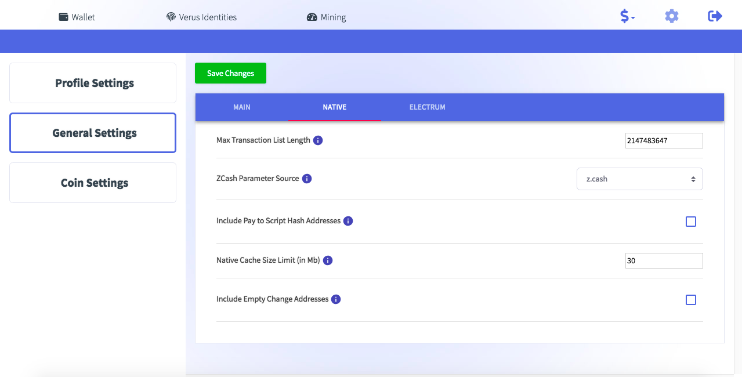Click the Max Transaction List Length label

coord(263,140)
